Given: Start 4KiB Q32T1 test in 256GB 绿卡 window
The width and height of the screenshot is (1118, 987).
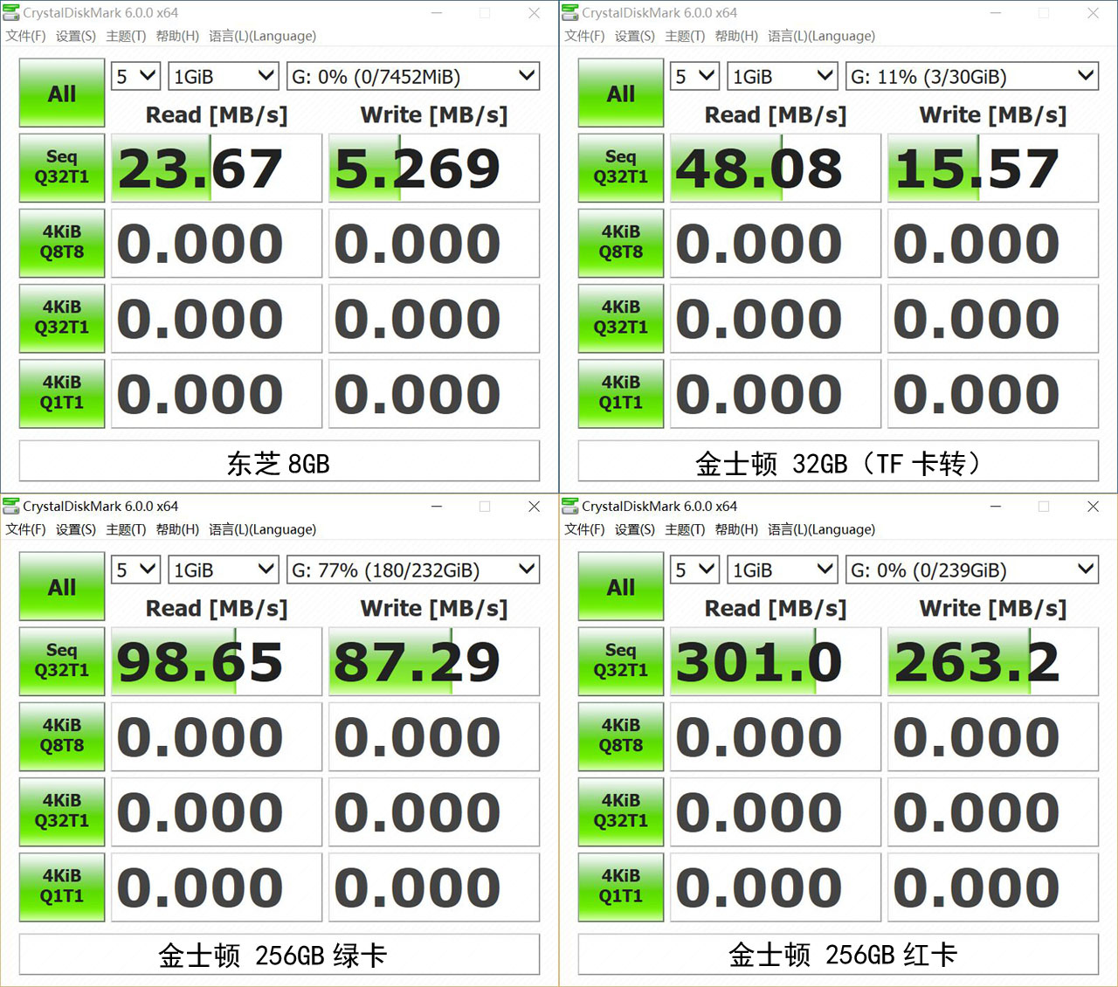Looking at the screenshot, I should (62, 811).
